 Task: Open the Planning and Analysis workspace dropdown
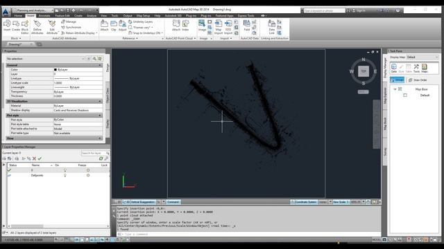click(x=34, y=10)
